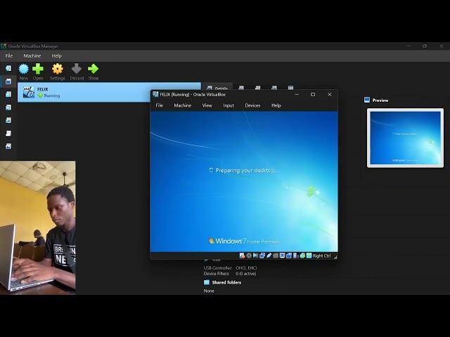Open Help menu in VirtualBox Manager
The width and height of the screenshot is (450, 337).
(56, 56)
